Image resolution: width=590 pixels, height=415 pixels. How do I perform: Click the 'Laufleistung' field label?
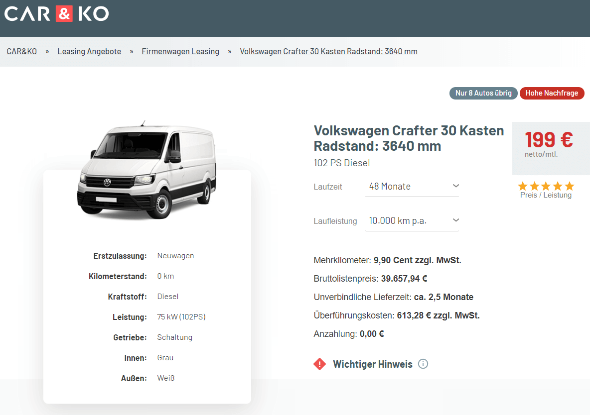tap(335, 221)
